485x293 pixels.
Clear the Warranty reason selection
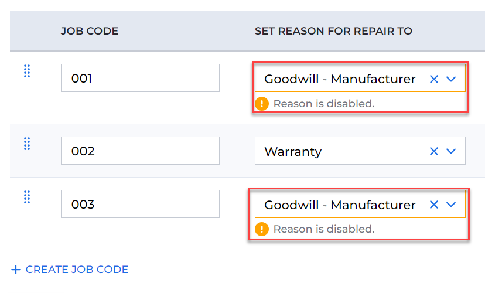[434, 151]
